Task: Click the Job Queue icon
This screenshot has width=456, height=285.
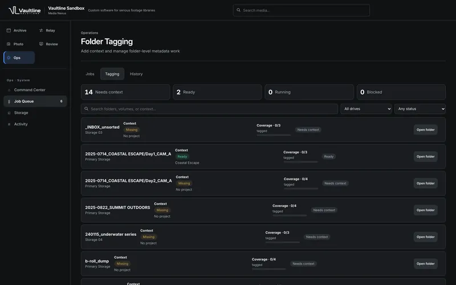Action: [9, 101]
